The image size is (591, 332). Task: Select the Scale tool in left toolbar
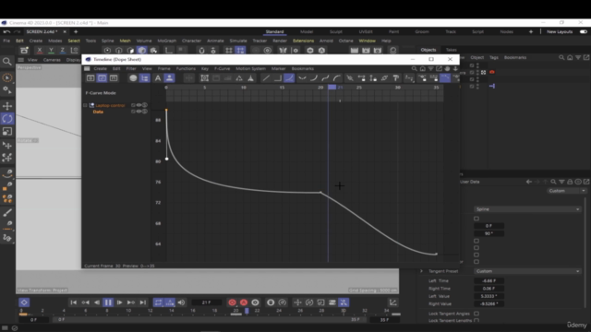click(x=7, y=131)
